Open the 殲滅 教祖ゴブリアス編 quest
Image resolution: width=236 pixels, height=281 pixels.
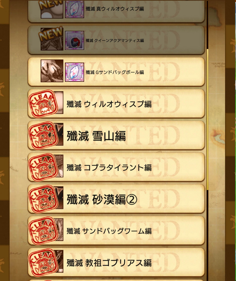coord(116,262)
